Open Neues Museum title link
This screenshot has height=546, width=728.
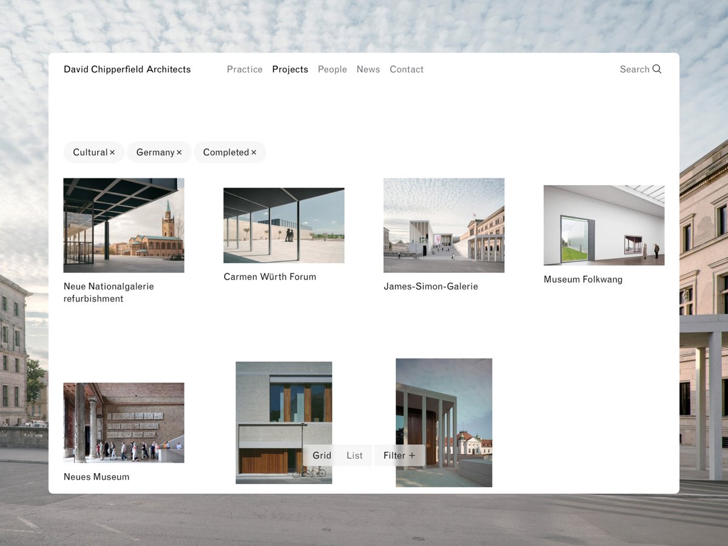point(96,477)
